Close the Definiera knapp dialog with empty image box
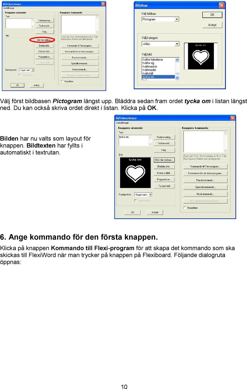Viewport: 247px width, 389px height. tap(103, 4)
